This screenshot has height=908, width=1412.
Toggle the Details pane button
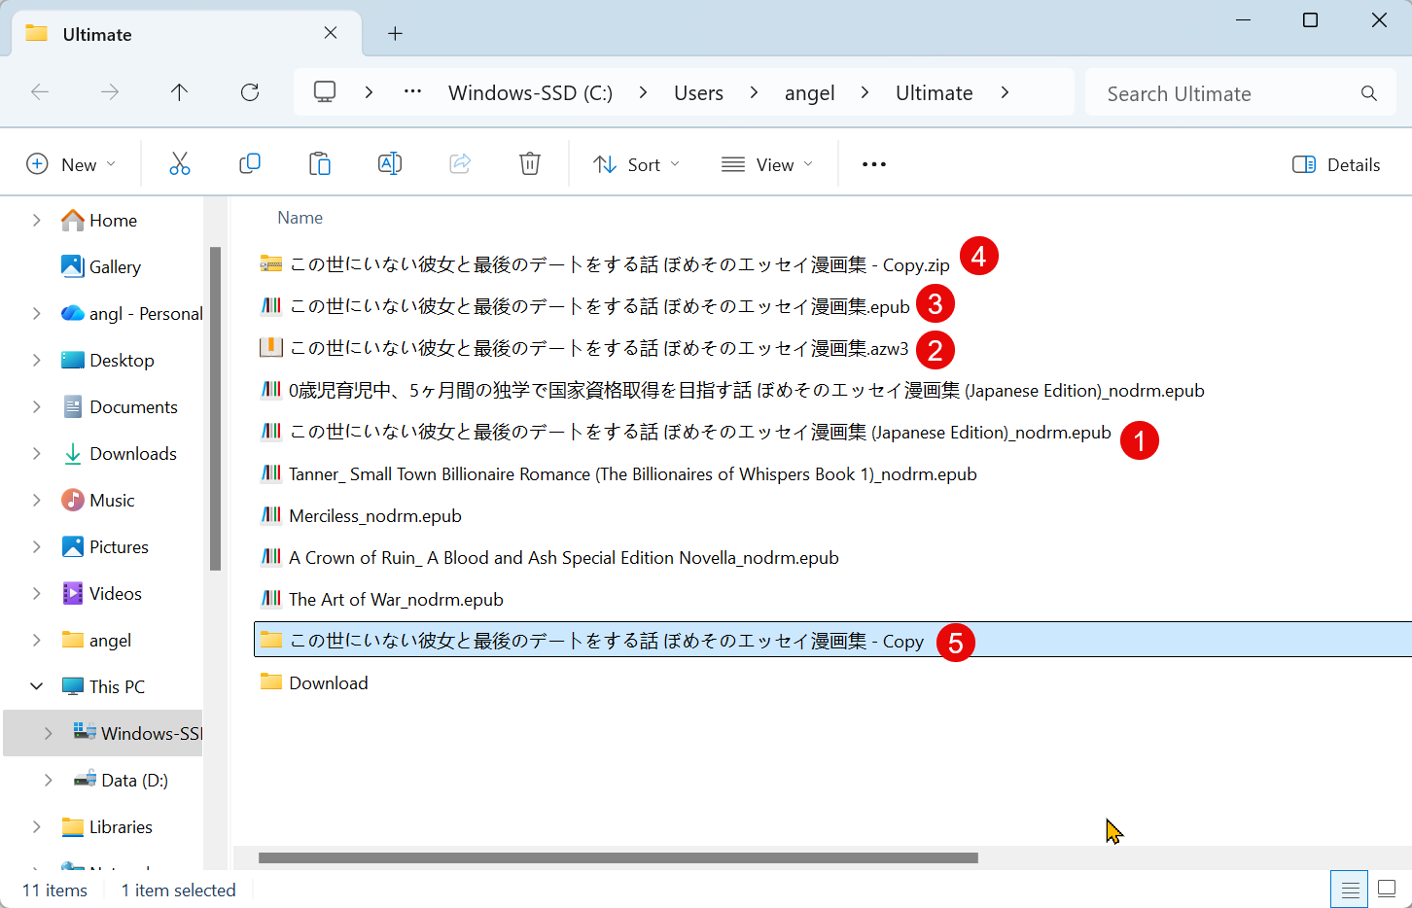coord(1336,164)
